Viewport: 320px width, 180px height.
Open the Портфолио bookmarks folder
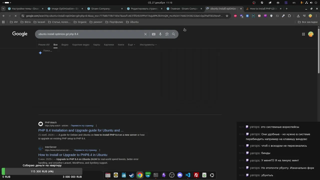point(114,22)
